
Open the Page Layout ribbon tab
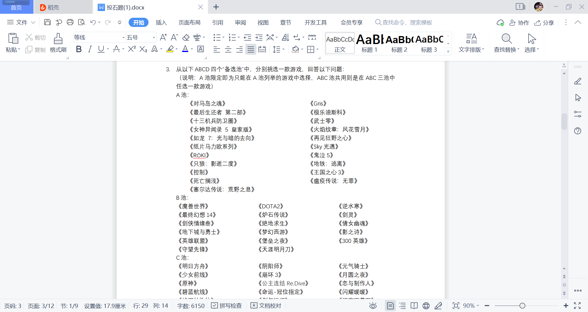click(189, 23)
